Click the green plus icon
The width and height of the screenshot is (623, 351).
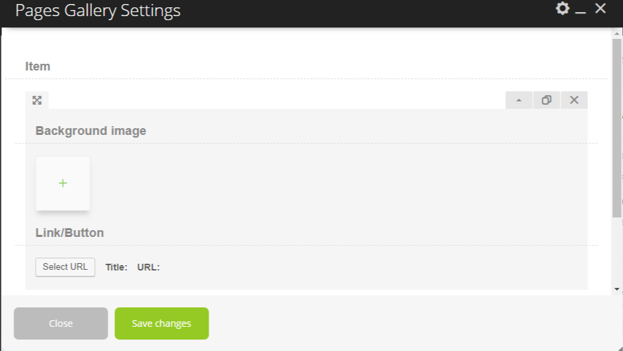click(63, 183)
